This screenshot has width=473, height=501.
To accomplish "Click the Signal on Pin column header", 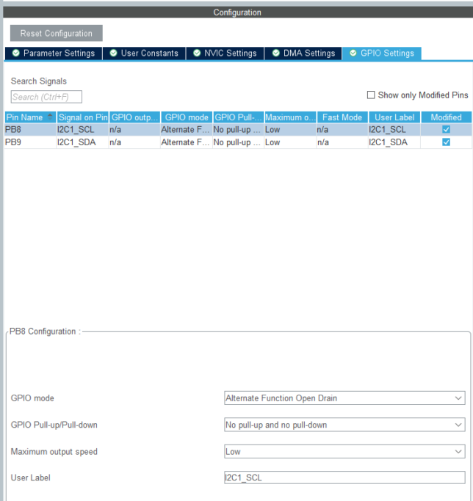I will [82, 117].
